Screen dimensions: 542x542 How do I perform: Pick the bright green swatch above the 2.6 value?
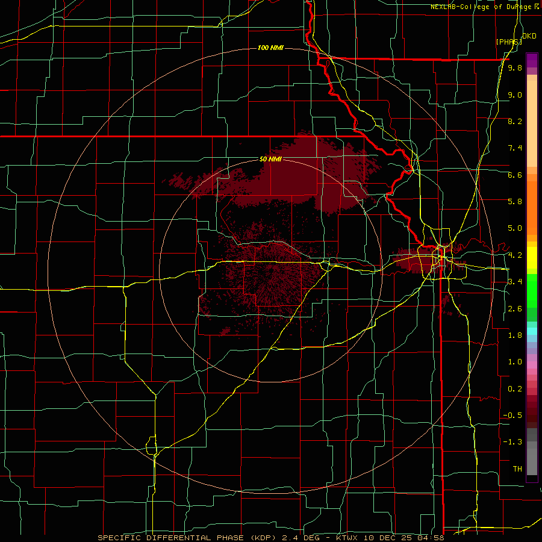click(532, 294)
